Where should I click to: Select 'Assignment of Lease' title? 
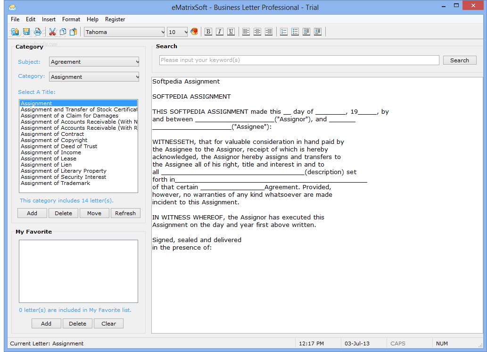79,159
